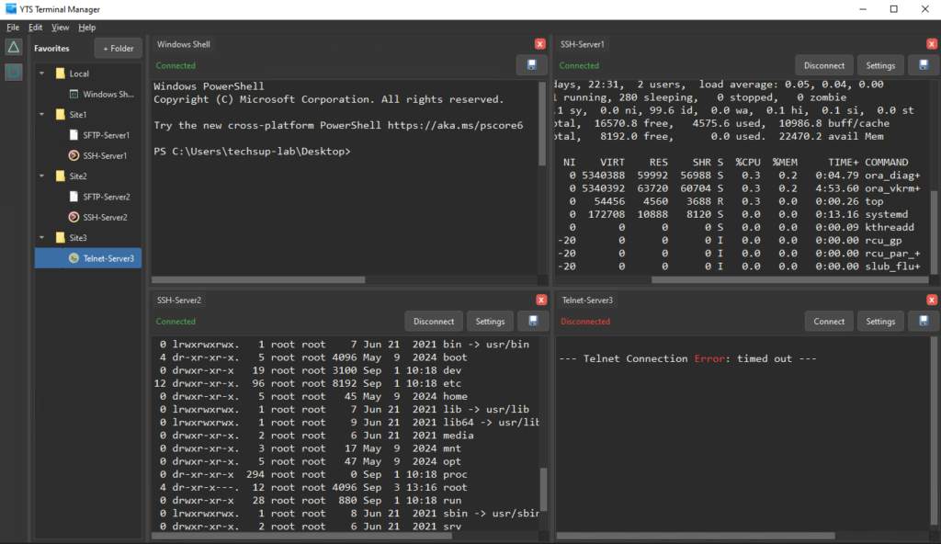Image resolution: width=941 pixels, height=544 pixels.
Task: Collapse the Site1 folder
Action: click(x=42, y=115)
